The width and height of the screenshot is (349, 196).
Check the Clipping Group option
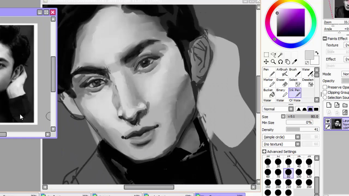(325, 92)
